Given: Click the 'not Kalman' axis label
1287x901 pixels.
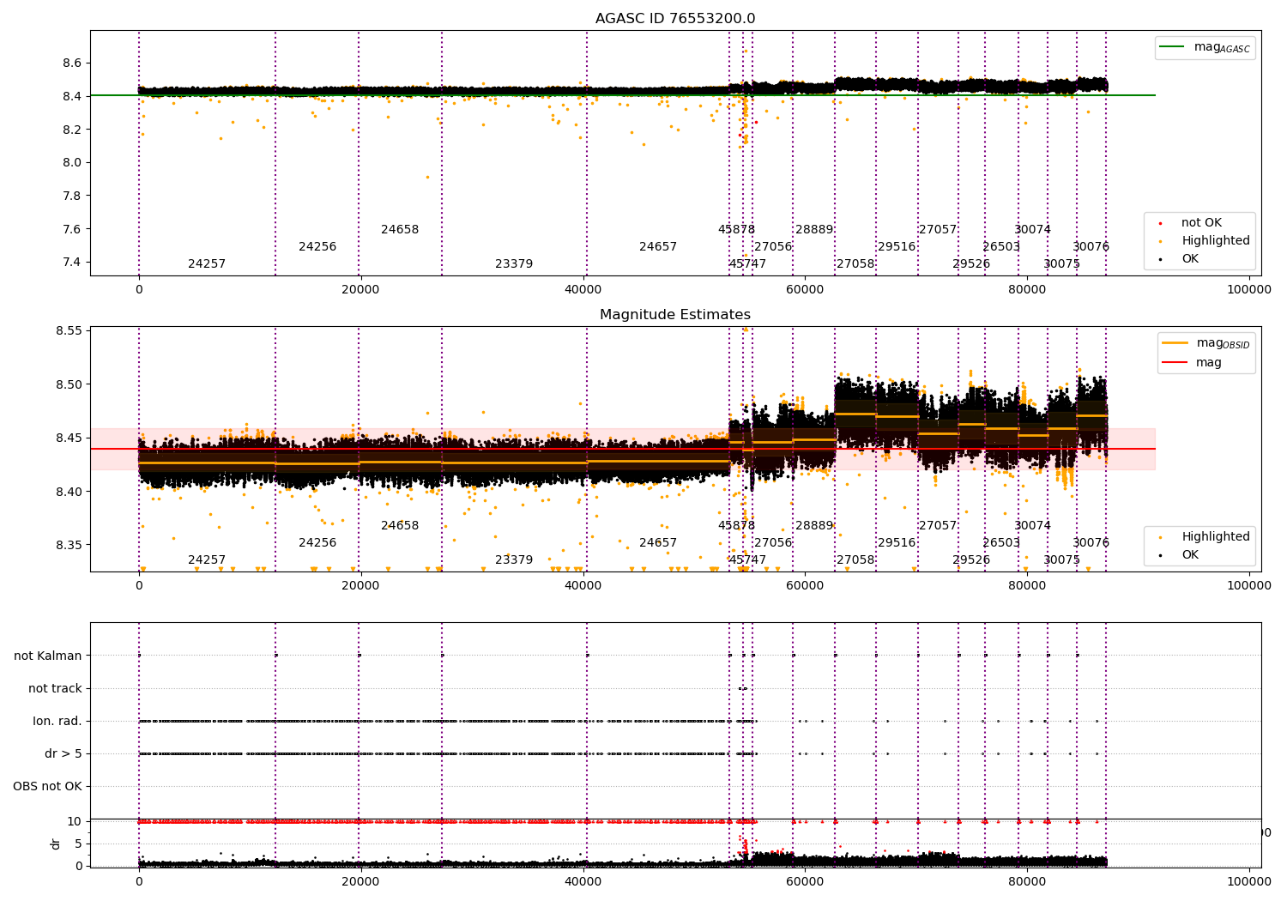Looking at the screenshot, I should 48,656.
